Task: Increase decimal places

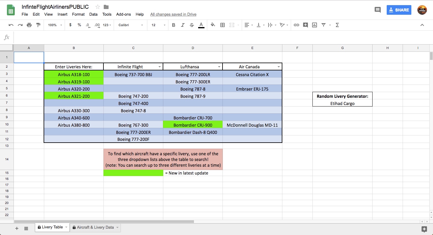Action: click(x=97, y=25)
